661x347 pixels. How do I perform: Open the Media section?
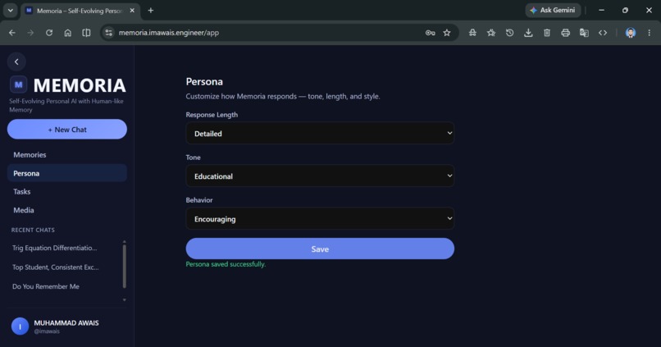click(x=67, y=210)
